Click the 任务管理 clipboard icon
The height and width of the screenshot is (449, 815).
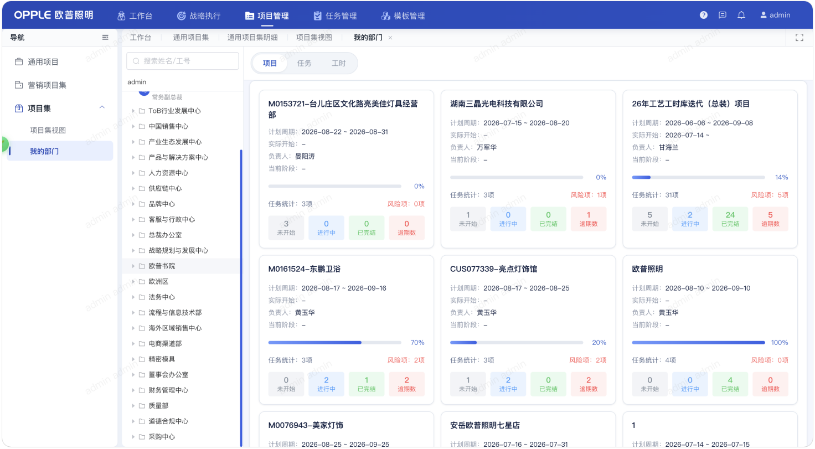(317, 16)
